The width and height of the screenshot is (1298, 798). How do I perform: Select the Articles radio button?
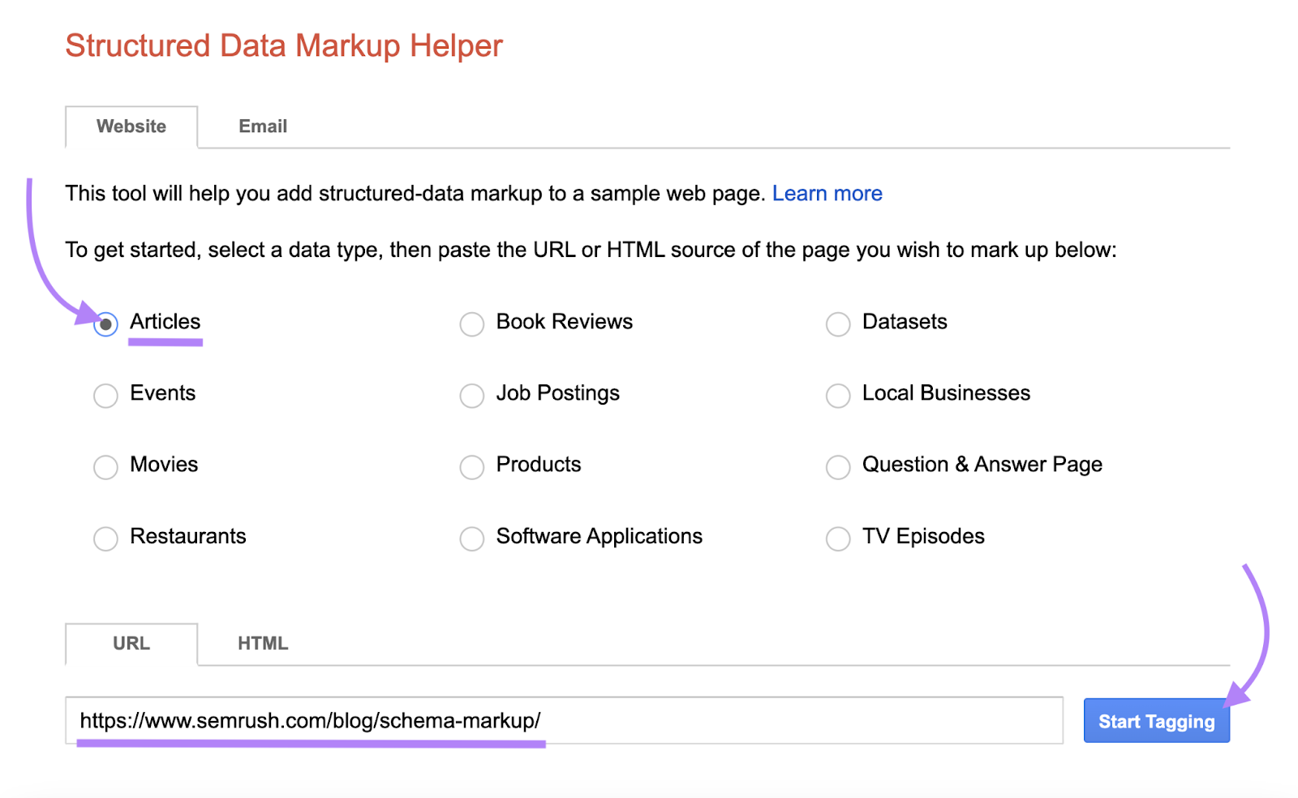[105, 324]
